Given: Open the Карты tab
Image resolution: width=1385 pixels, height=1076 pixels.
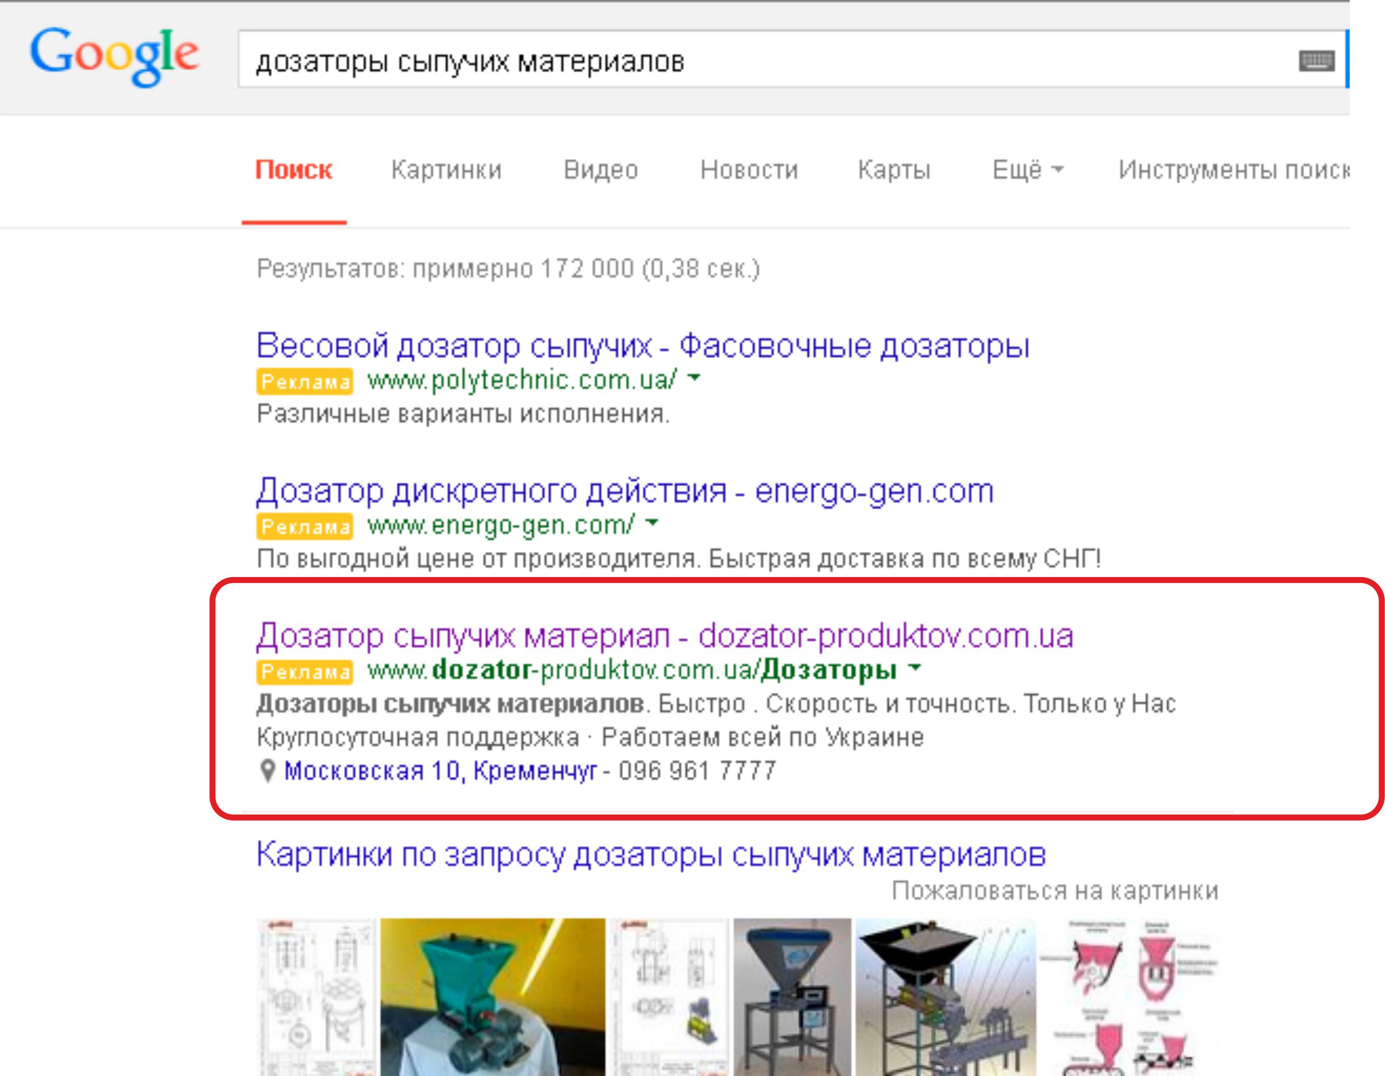Looking at the screenshot, I should click(x=894, y=170).
